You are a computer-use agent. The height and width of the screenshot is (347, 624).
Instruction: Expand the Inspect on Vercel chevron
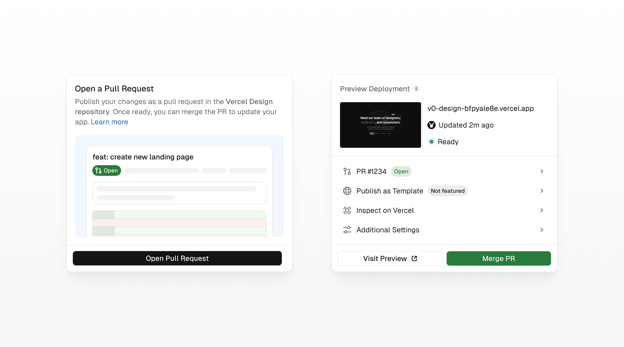pos(542,211)
